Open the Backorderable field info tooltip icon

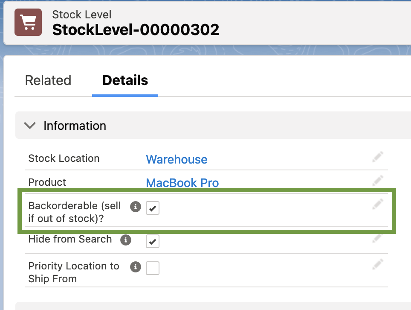tap(135, 207)
